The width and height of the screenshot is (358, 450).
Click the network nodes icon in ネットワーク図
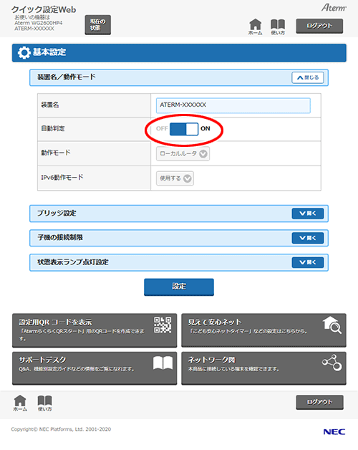(x=332, y=363)
